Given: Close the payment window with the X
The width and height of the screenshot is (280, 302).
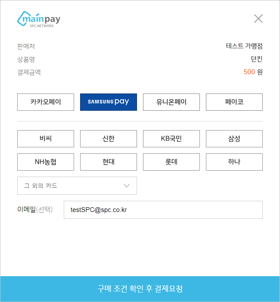Looking at the screenshot, I should pyautogui.click(x=258, y=19).
